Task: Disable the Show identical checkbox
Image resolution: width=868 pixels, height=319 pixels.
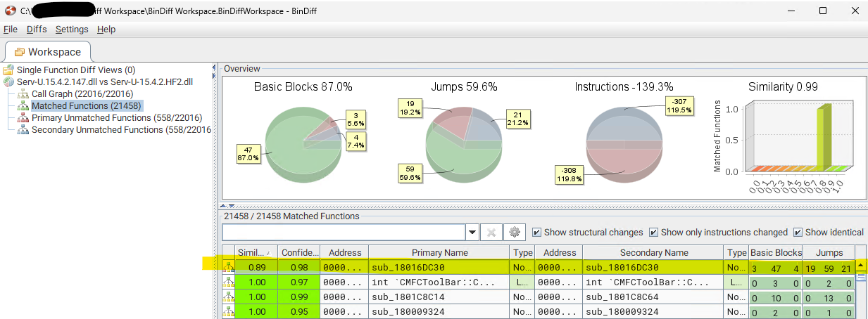Action: tap(798, 233)
